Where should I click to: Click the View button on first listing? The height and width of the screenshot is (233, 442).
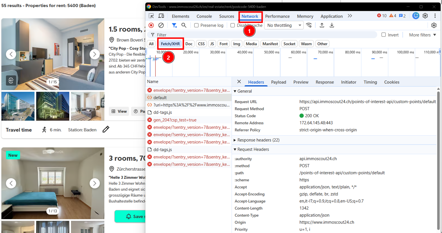pos(119,111)
